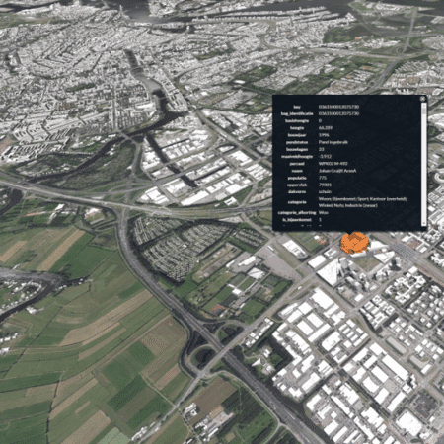Viewport: 444px width, 444px height.
Task: Click the bouwlagen value 23
Action: [321, 149]
